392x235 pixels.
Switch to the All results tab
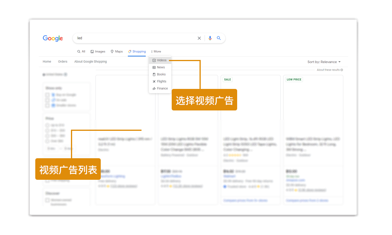click(x=81, y=51)
